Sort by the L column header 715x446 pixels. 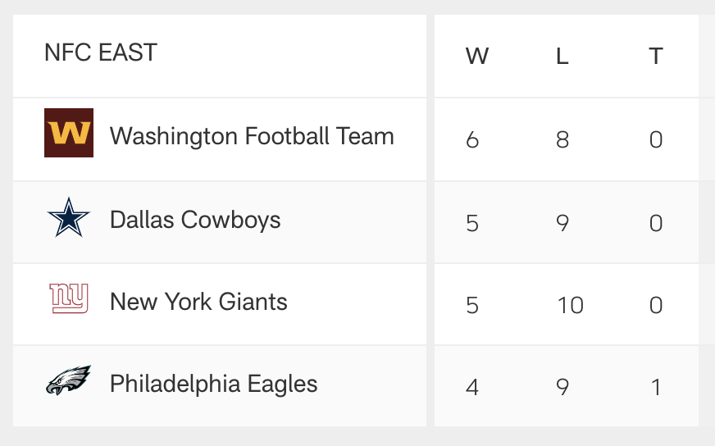[x=562, y=56]
